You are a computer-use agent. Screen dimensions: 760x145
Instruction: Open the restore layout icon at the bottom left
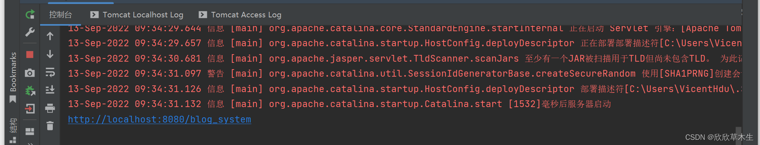click(x=30, y=131)
